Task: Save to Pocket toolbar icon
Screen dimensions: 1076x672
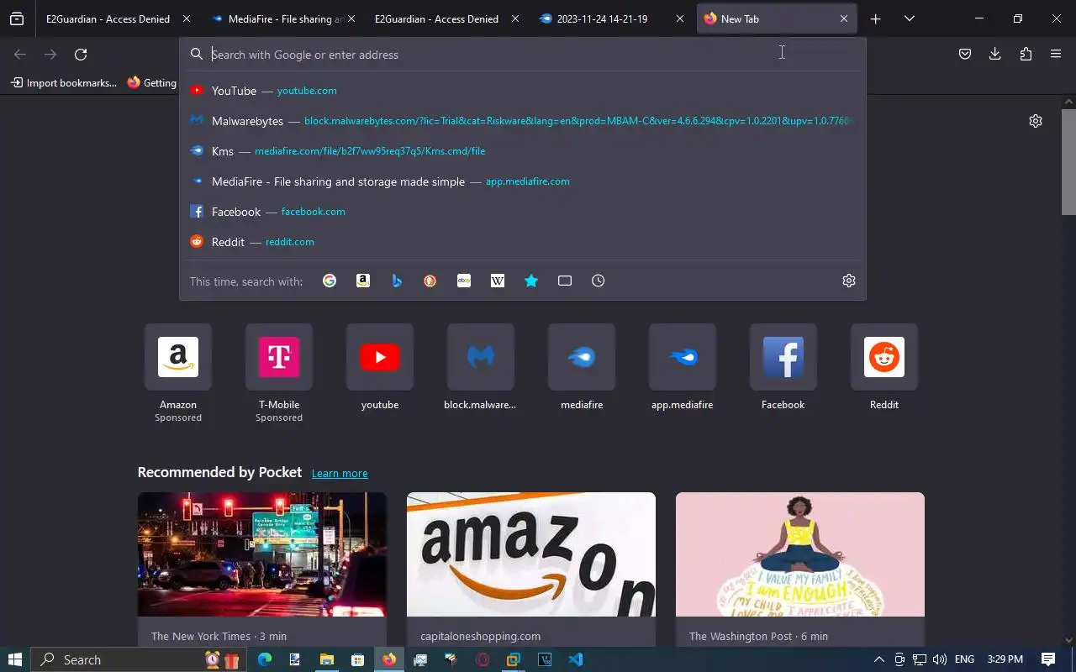Action: coord(965,55)
